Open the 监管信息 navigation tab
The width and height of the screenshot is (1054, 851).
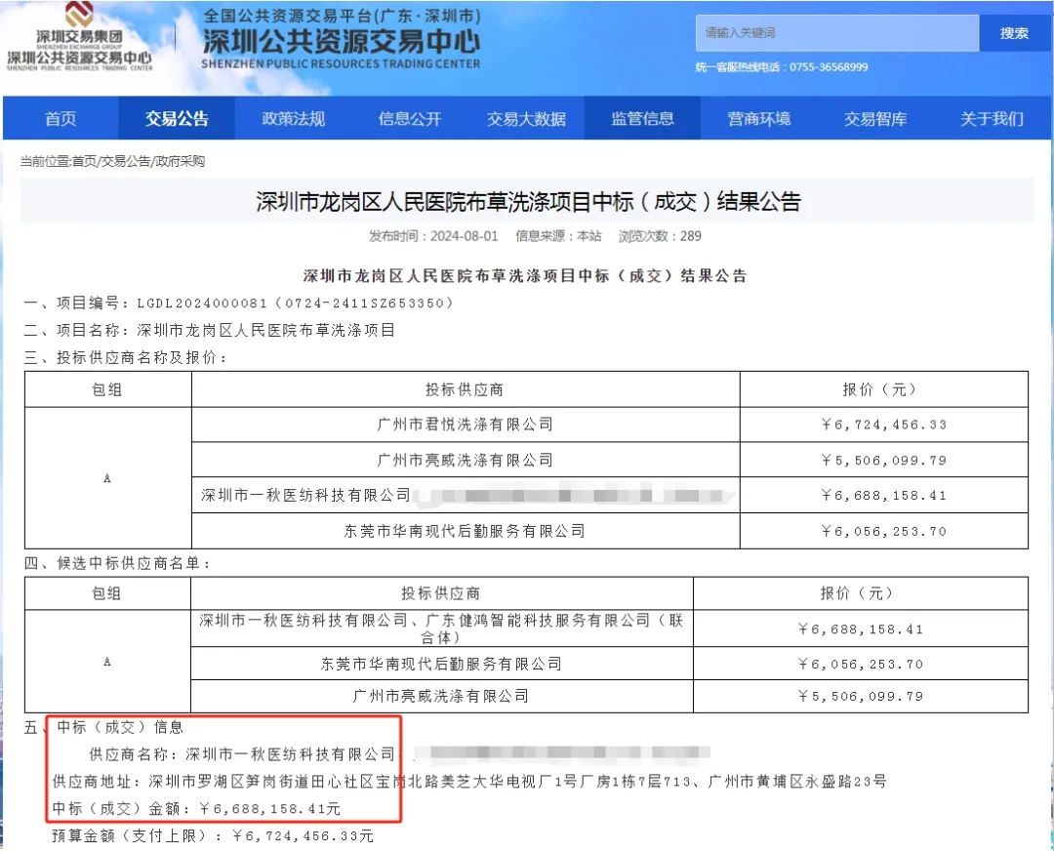tap(642, 119)
